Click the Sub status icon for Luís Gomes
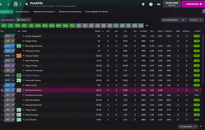The width and height of the screenshot is (205, 130). pyautogui.click(x=19, y=120)
